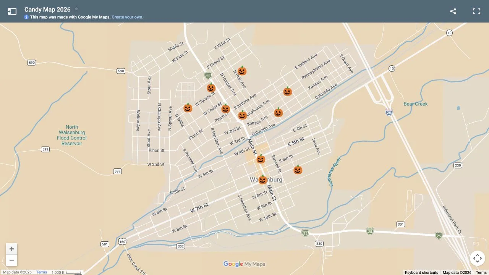This screenshot has height=275, width=489.
Task: Click the Google My Maps logo
Action: coord(244,264)
